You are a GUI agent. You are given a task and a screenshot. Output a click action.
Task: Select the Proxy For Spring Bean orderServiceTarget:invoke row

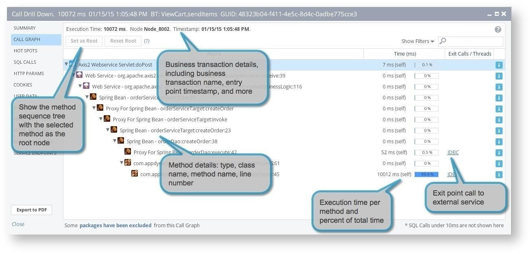[x=284, y=120]
